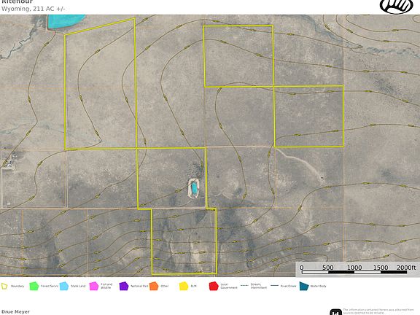Screen dimensions: 420x315
Task: Click the teal Water Body legend icon
Action: [304, 286]
